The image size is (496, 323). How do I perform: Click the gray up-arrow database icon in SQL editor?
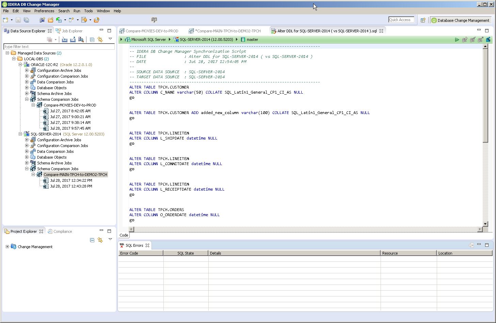tap(480, 39)
